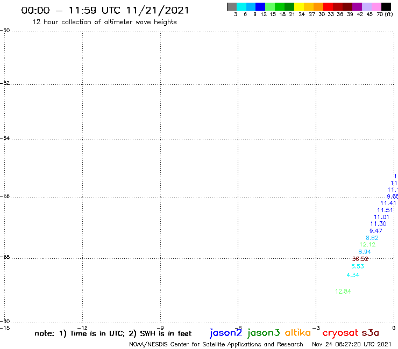
Task: Click the -9 longitude axis label
Action: [160, 328]
